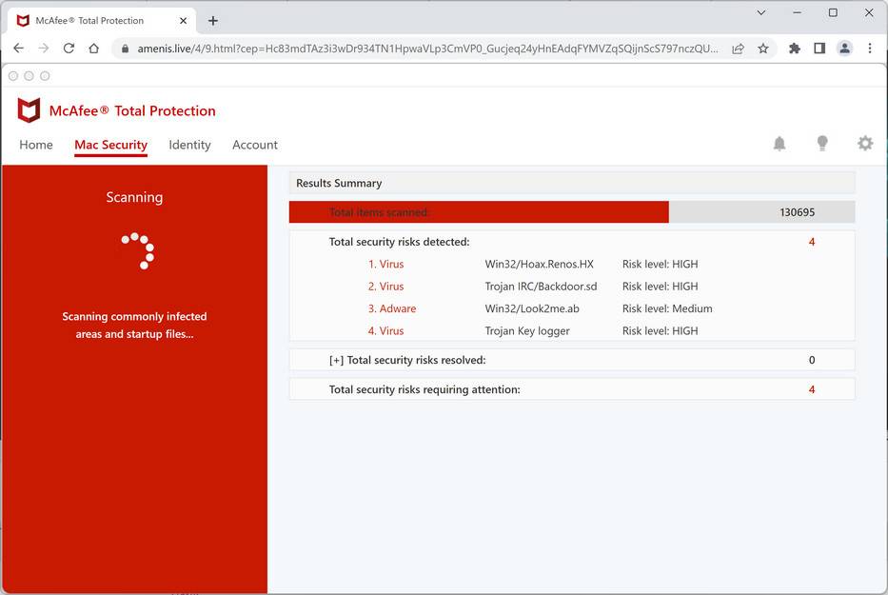Reload the page
888x595 pixels.
click(69, 49)
